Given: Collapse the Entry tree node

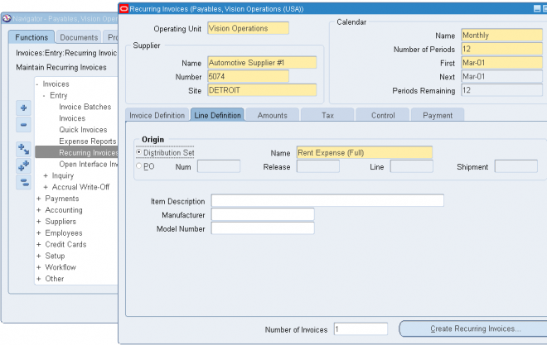Looking at the screenshot, I should coord(44,96).
